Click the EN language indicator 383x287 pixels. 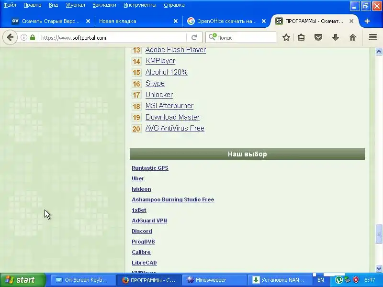tap(320, 280)
